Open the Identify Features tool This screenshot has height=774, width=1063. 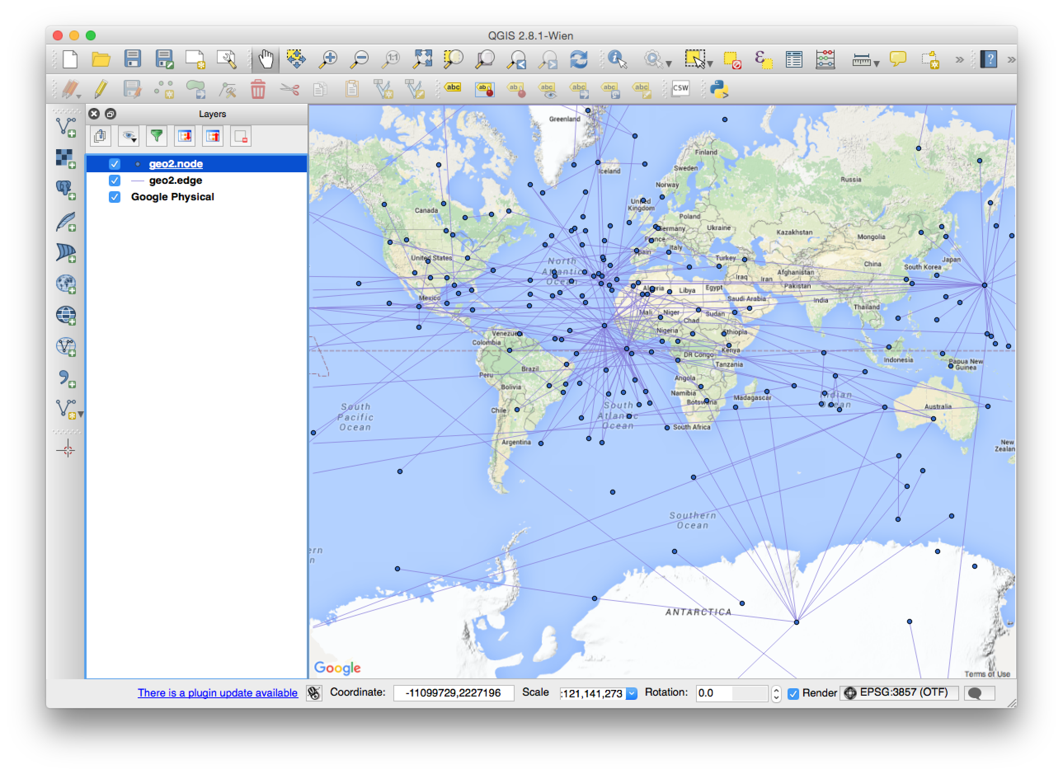[617, 59]
